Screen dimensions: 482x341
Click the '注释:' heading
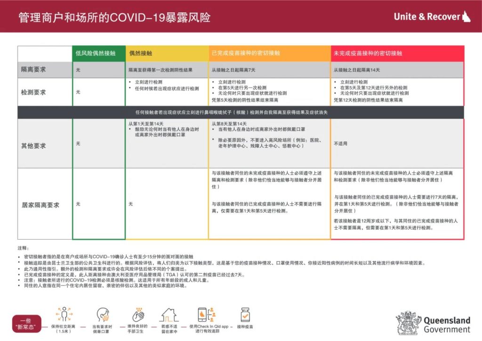coord(23,248)
